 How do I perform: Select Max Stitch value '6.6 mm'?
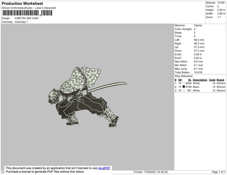click(198, 61)
